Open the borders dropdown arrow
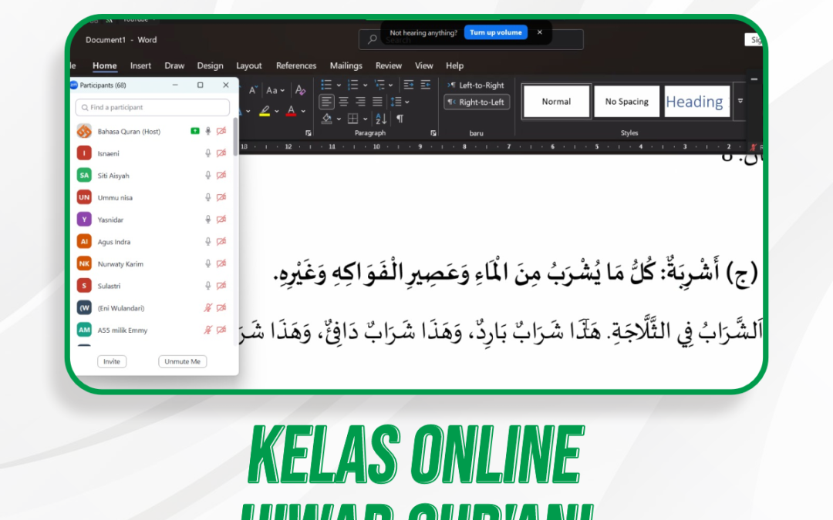This screenshot has width=833, height=520. point(365,119)
